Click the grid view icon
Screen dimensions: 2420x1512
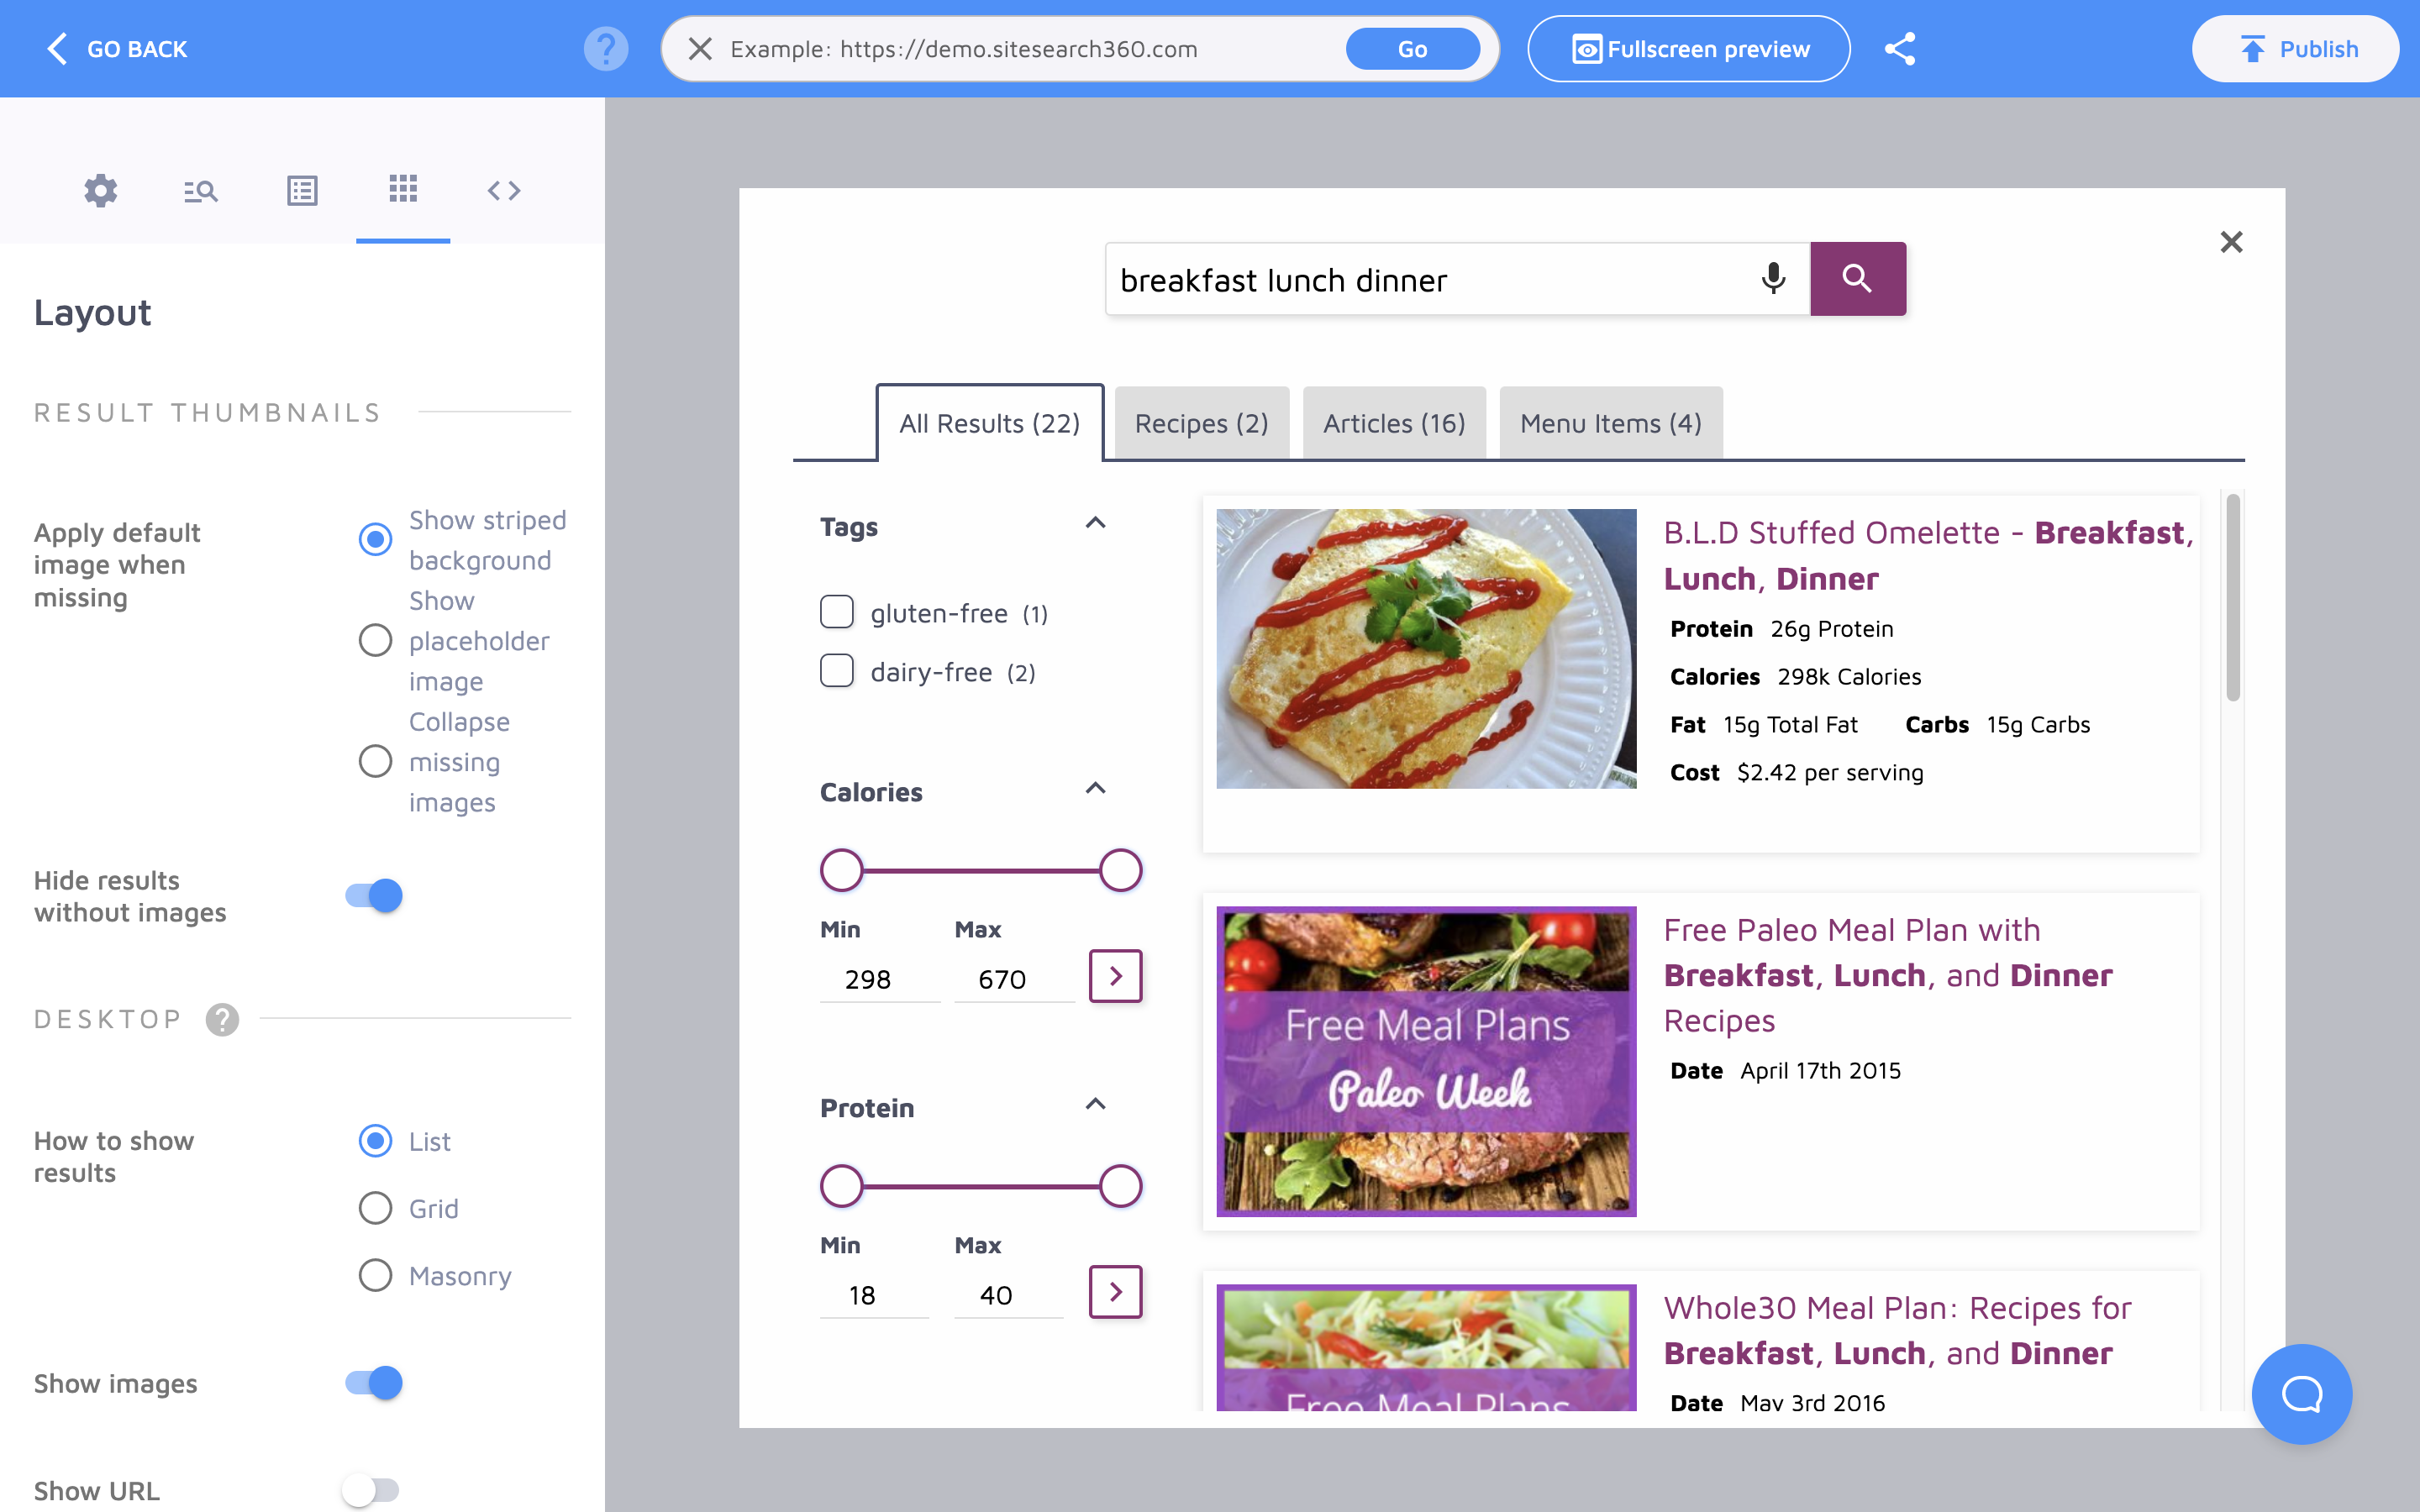click(x=402, y=188)
